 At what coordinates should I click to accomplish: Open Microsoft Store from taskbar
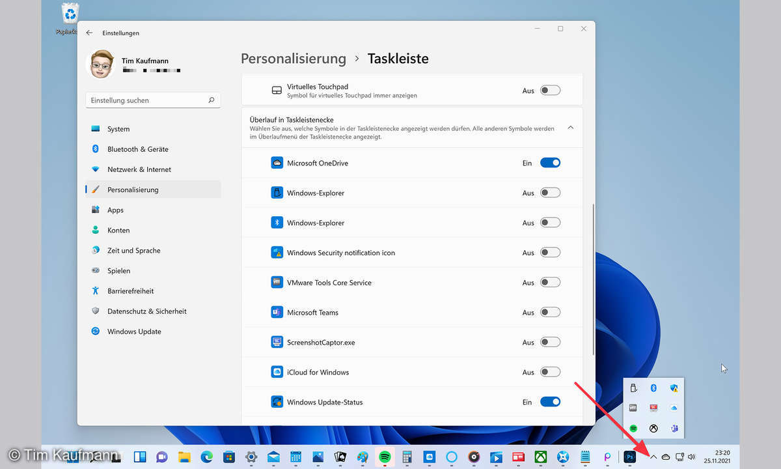[x=229, y=457]
